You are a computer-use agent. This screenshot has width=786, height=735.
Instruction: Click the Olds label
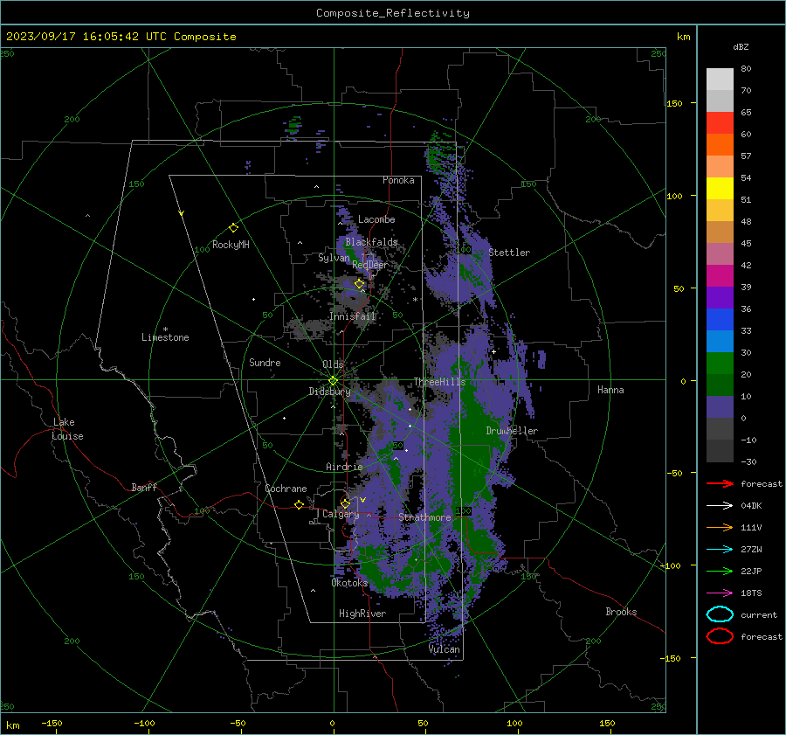tap(333, 364)
